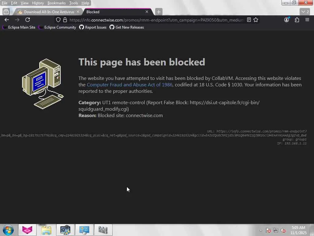
Task: Click the 'group: group1' text
Action: [294, 139]
